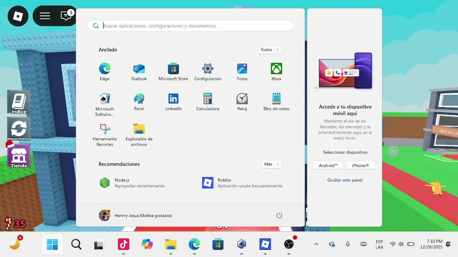Viewport: 458px width, 257px height.
Task: Switch to Roblox Studio on taskbar
Action: pyautogui.click(x=242, y=244)
